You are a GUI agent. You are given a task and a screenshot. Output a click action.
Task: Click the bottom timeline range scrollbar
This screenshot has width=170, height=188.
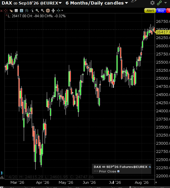(86, 187)
